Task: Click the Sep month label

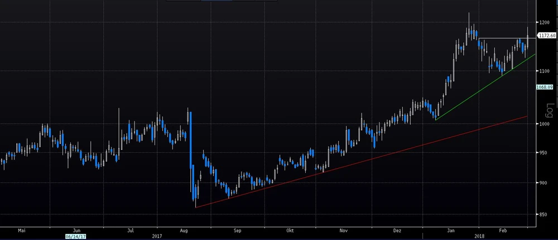Action: click(237, 231)
